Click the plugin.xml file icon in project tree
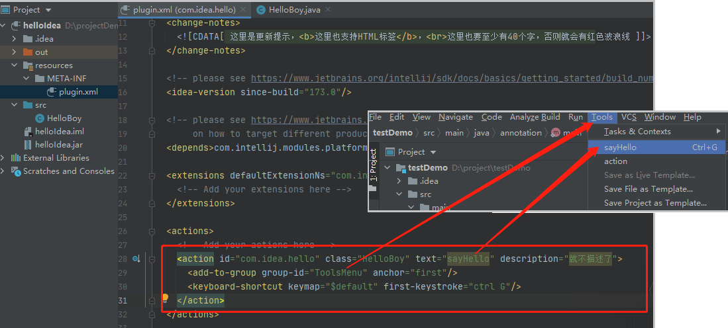 pyautogui.click(x=52, y=92)
